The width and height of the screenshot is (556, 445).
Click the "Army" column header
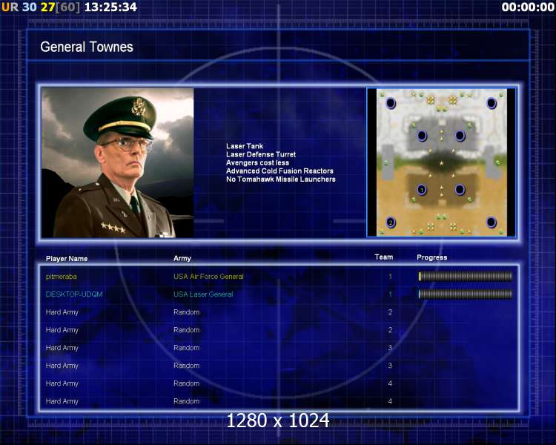[x=182, y=258]
